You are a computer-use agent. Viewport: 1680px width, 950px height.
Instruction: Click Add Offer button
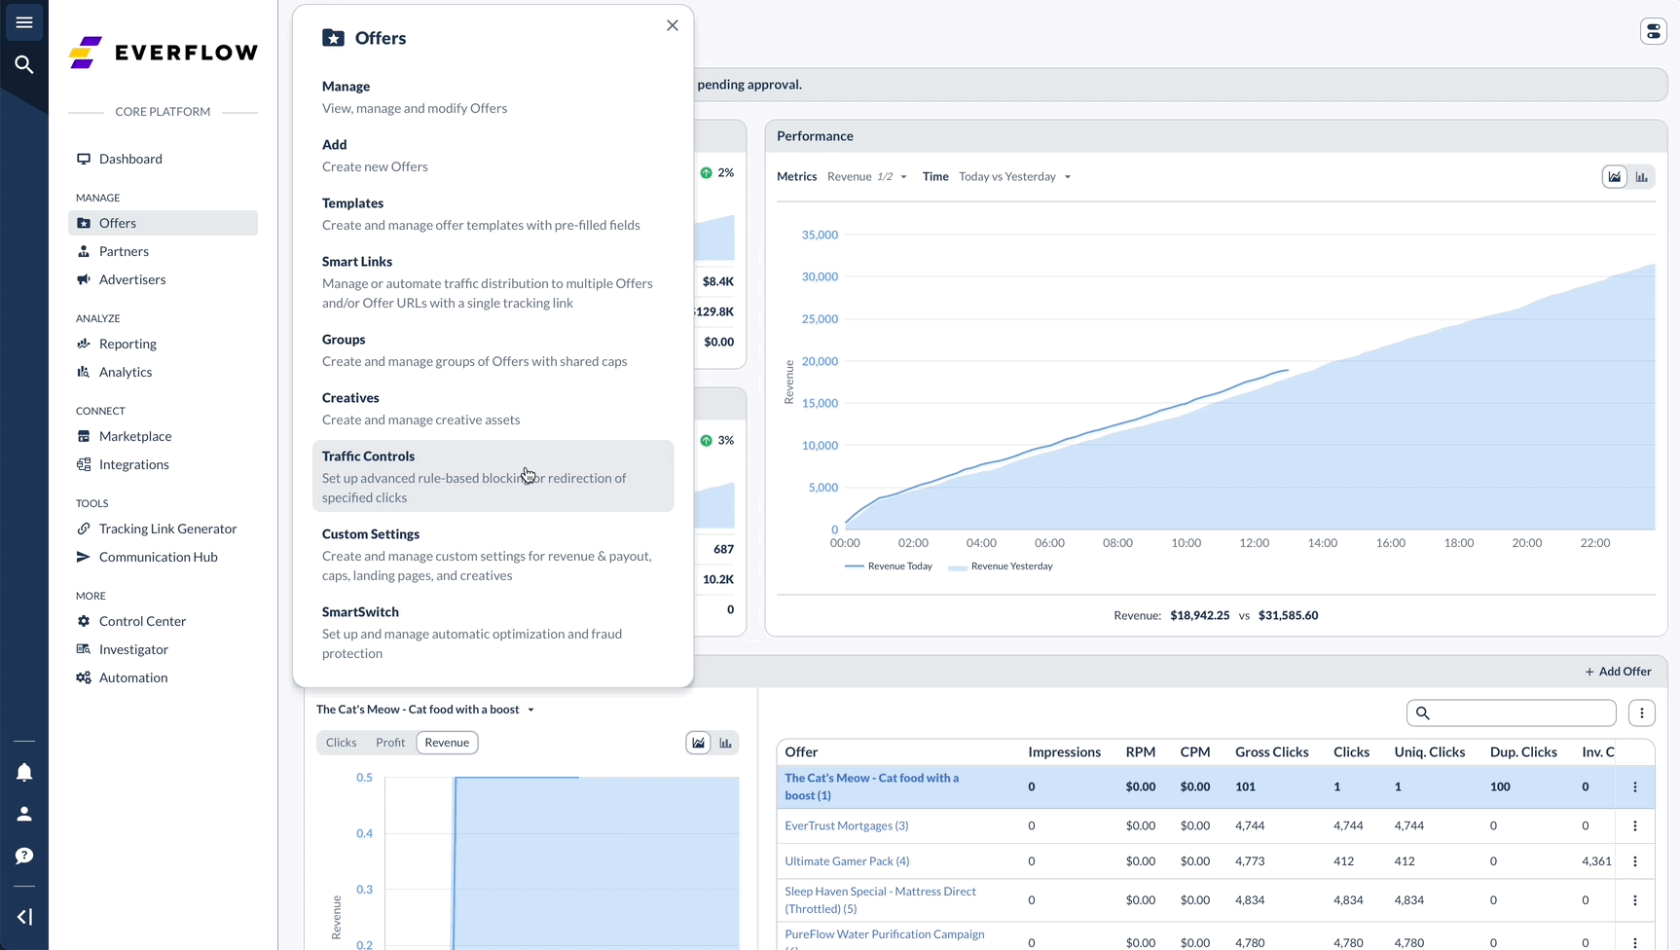1618,671
